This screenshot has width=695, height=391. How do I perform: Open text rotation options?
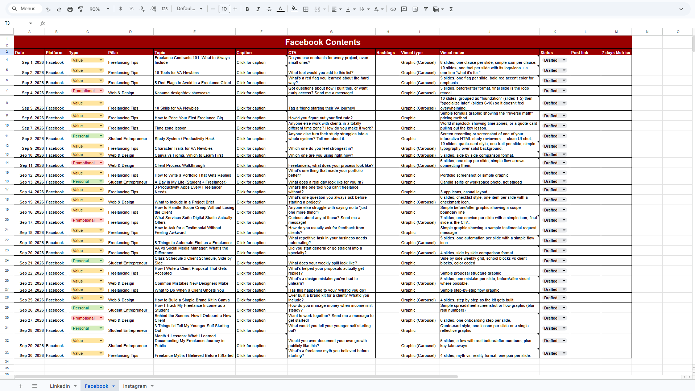pyautogui.click(x=378, y=9)
